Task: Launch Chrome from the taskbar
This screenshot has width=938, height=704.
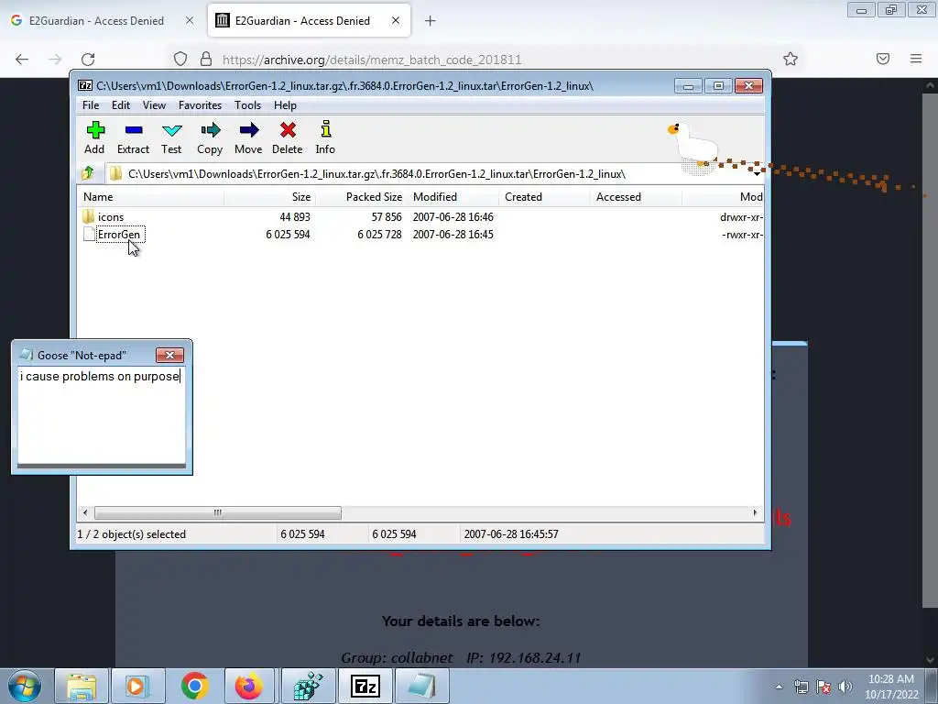Action: pos(194,686)
